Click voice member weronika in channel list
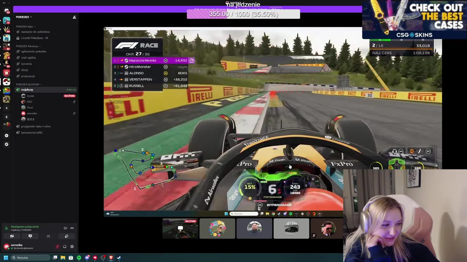Viewport: 467px width, 262px height. [x=48, y=113]
